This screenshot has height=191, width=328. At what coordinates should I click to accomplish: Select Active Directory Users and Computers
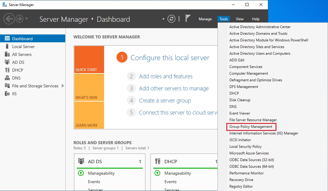tap(260, 53)
